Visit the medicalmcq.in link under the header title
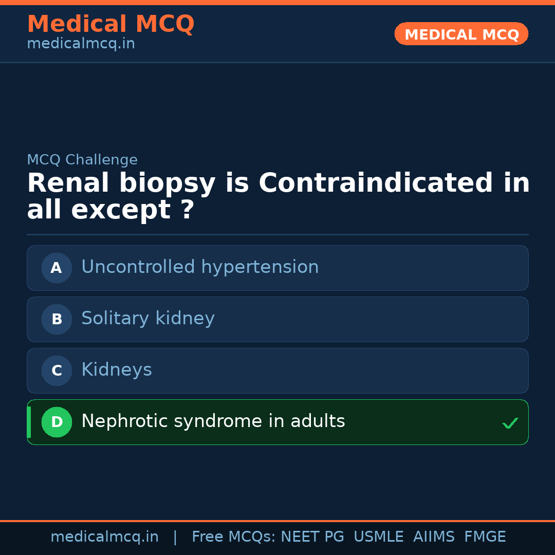 click(x=81, y=44)
